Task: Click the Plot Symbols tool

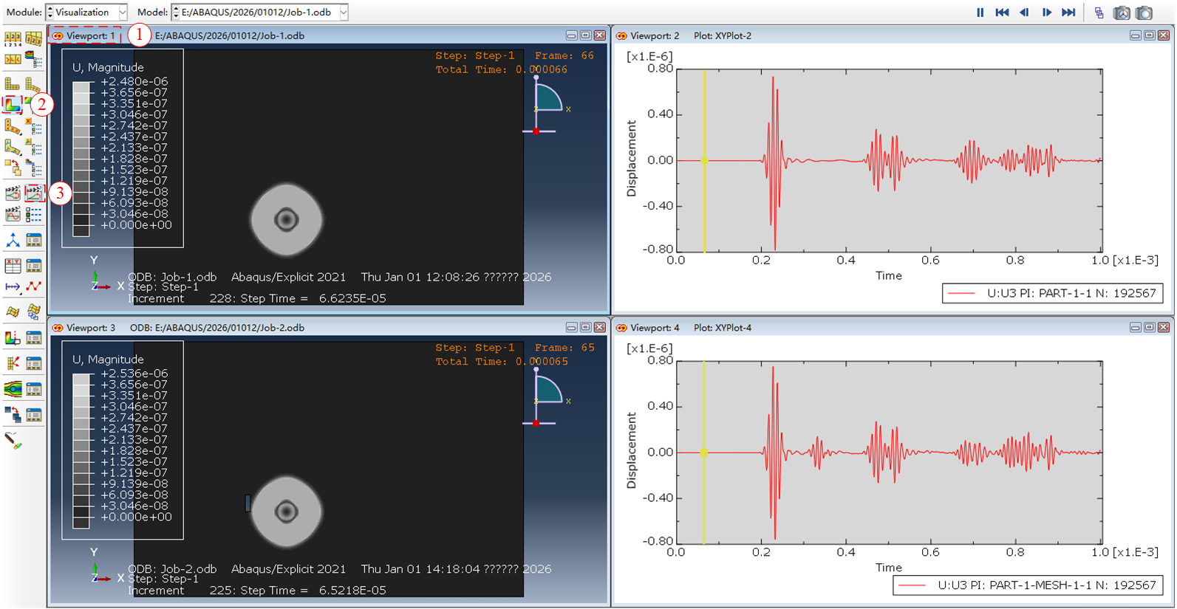Action: (13, 125)
